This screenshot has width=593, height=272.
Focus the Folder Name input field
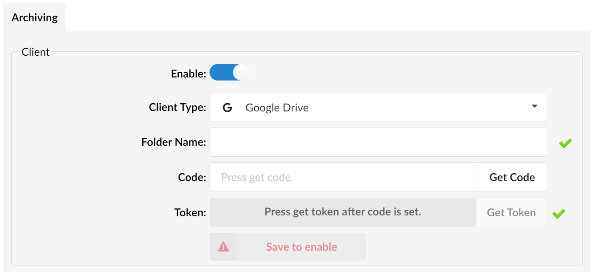click(378, 142)
